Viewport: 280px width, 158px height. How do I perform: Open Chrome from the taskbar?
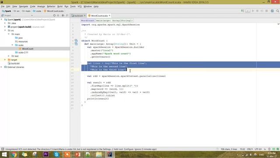[14, 154]
